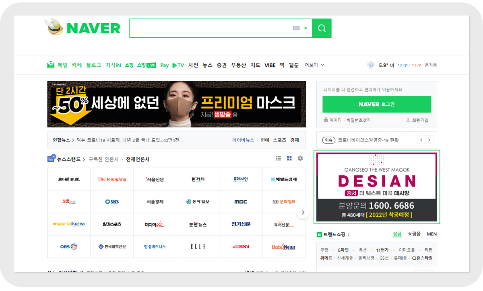The image size is (483, 291).
Task: Open the DESIAN apartment advertisement banner
Action: coord(377,187)
